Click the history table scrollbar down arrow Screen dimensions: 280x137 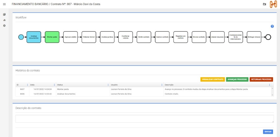272,95
